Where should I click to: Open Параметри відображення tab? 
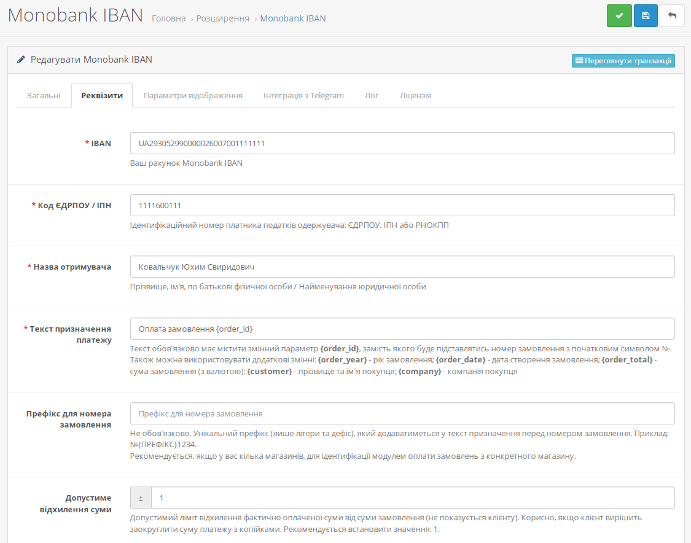[193, 95]
